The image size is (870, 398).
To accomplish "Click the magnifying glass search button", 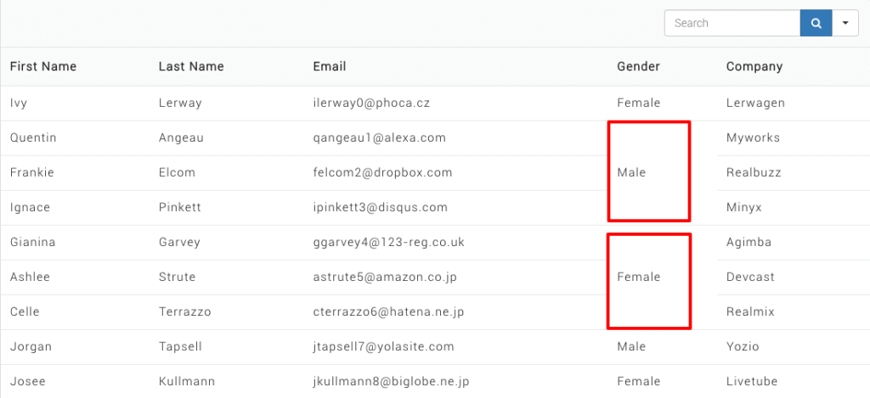I will click(x=816, y=24).
